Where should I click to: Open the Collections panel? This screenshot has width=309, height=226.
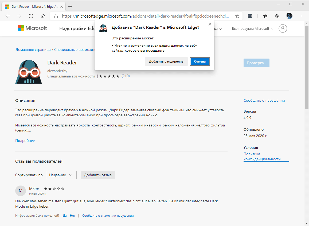click(x=277, y=16)
